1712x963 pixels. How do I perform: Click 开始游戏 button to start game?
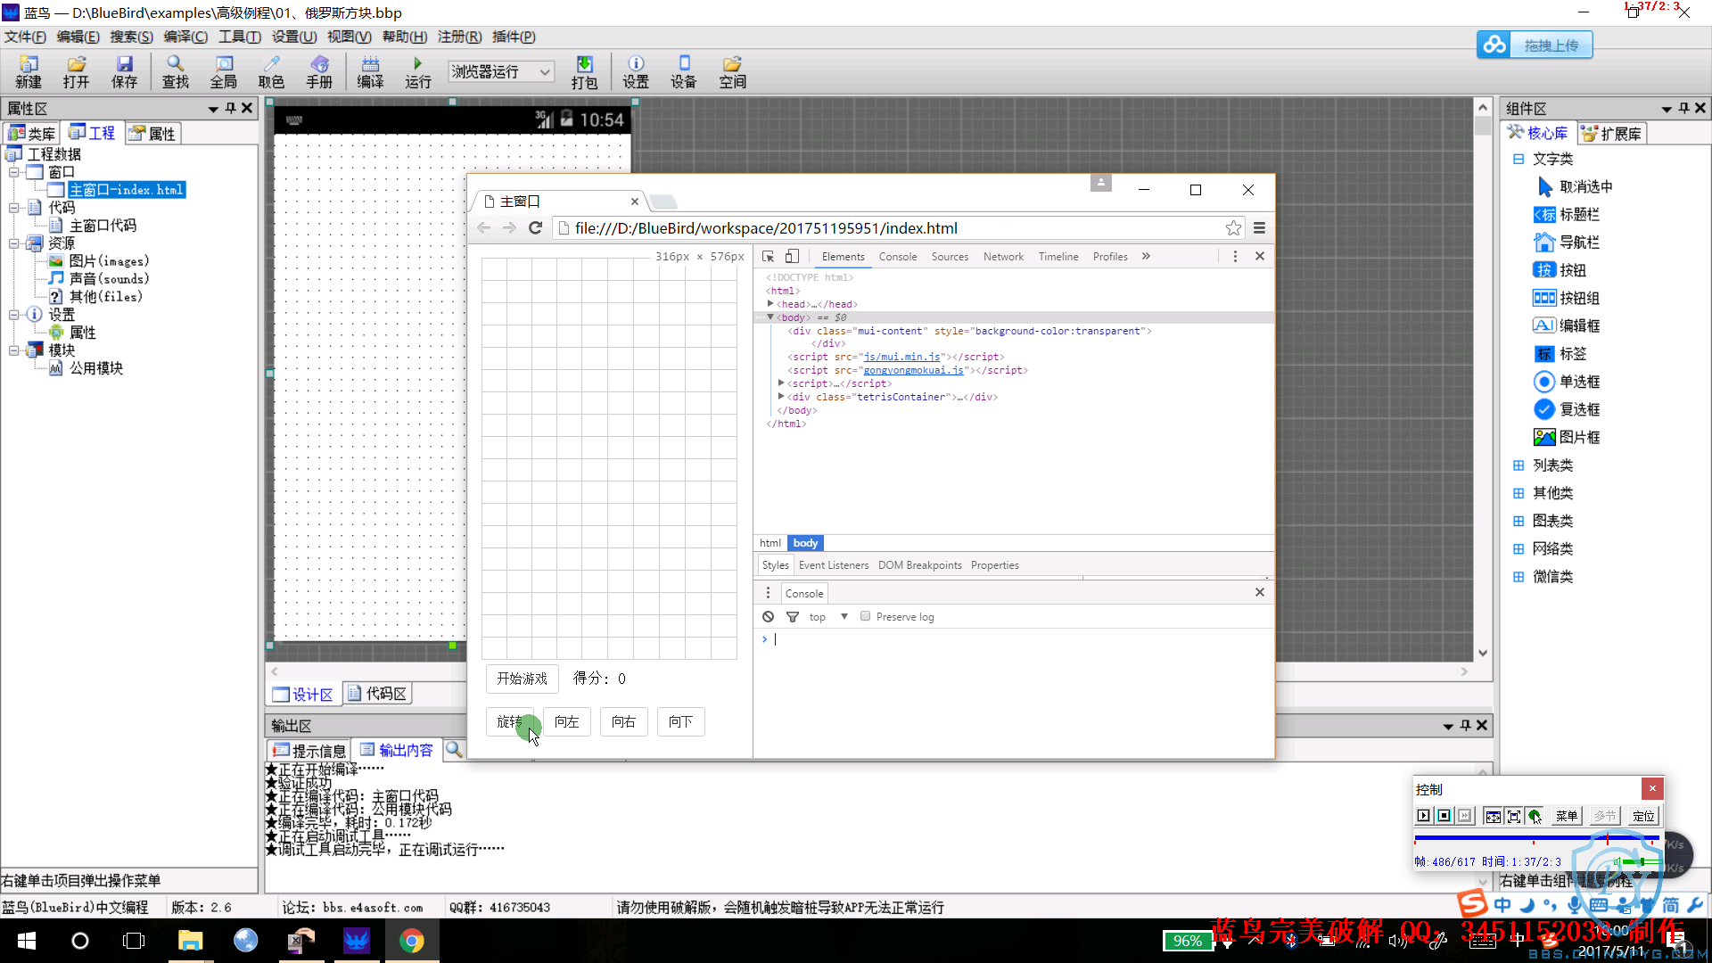point(521,679)
